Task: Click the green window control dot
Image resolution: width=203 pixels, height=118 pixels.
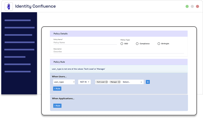Action: click(x=187, y=6)
